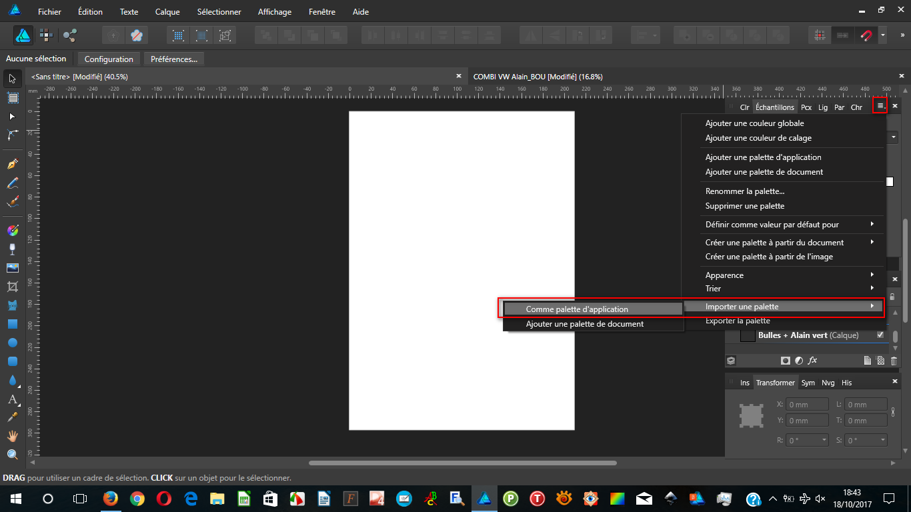Open the Affichage menu
Viewport: 911px width, 512px height.
pyautogui.click(x=275, y=12)
